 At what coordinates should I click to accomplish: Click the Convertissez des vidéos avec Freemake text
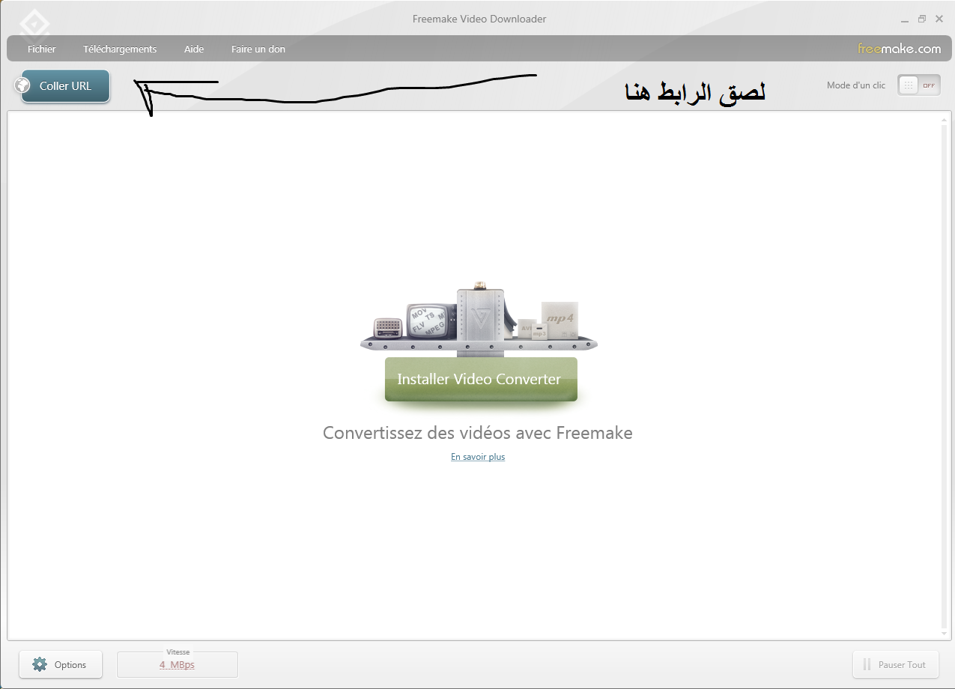(478, 433)
